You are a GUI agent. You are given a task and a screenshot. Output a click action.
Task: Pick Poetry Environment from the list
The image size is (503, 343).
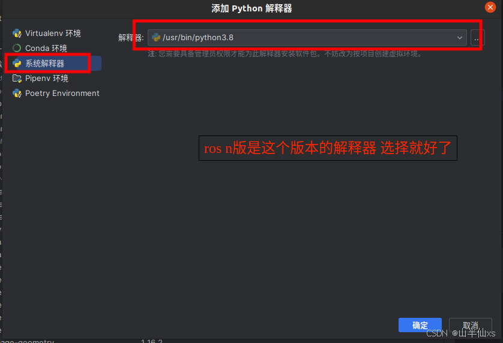[62, 94]
